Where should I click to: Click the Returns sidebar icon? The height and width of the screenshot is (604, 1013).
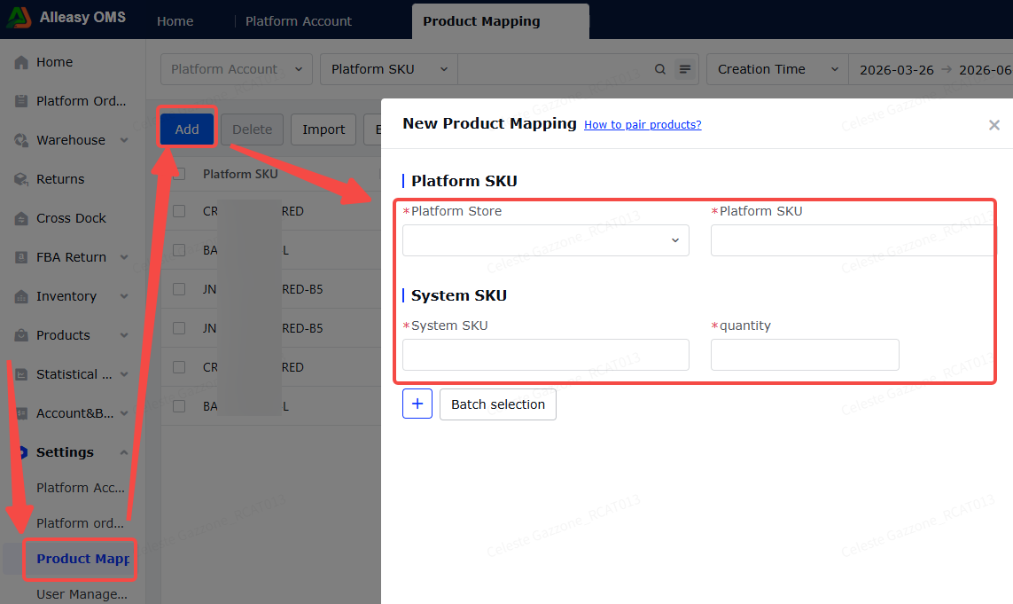[21, 179]
